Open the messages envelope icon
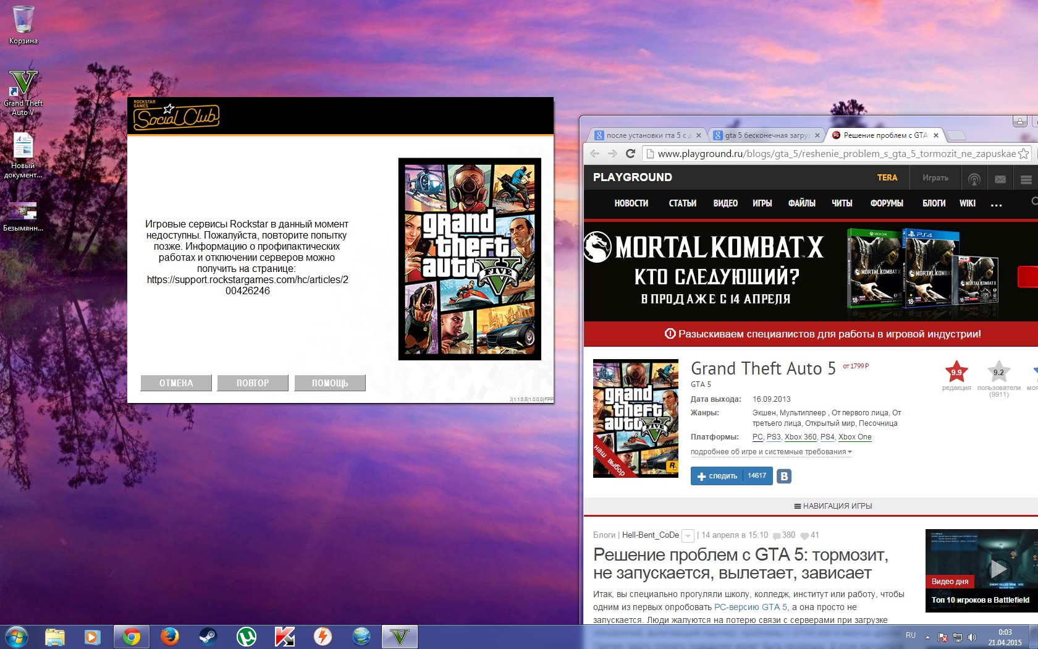The height and width of the screenshot is (649, 1038). 1000,179
